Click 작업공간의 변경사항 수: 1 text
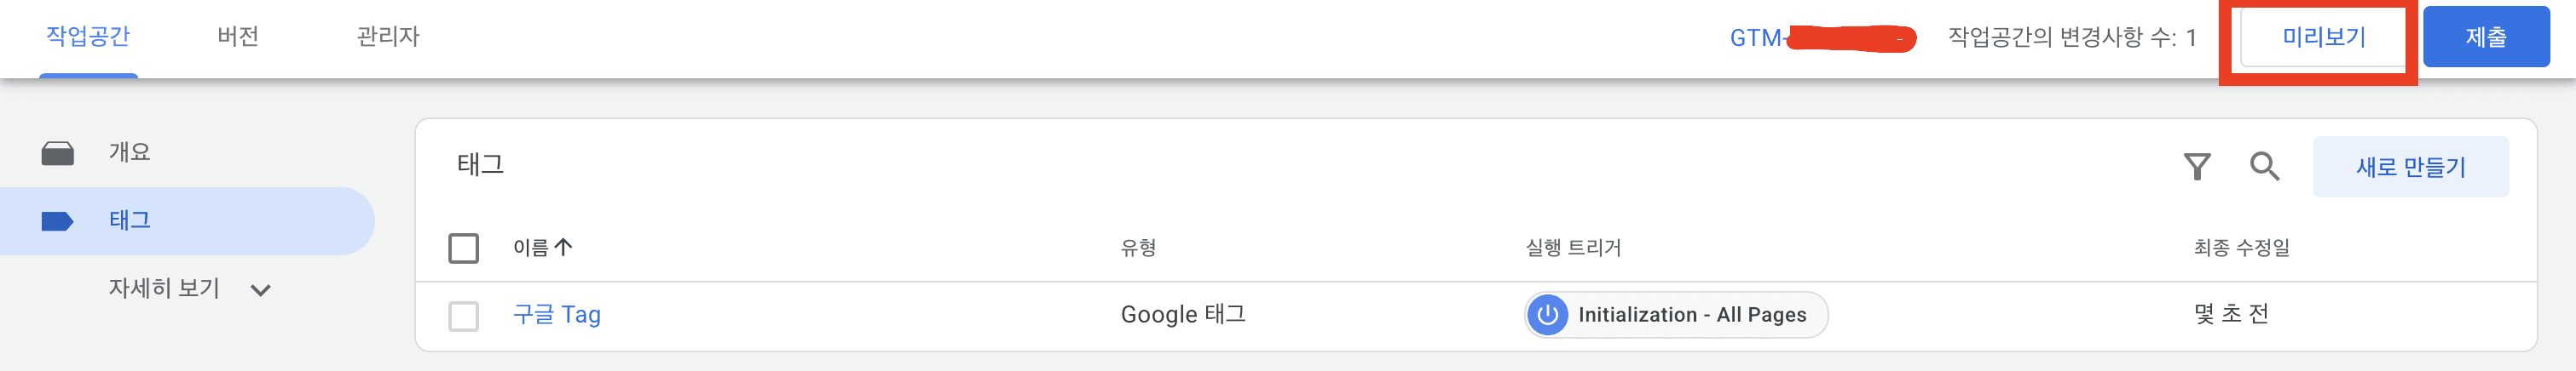Screen dimensions: 2576x371 point(2071,38)
